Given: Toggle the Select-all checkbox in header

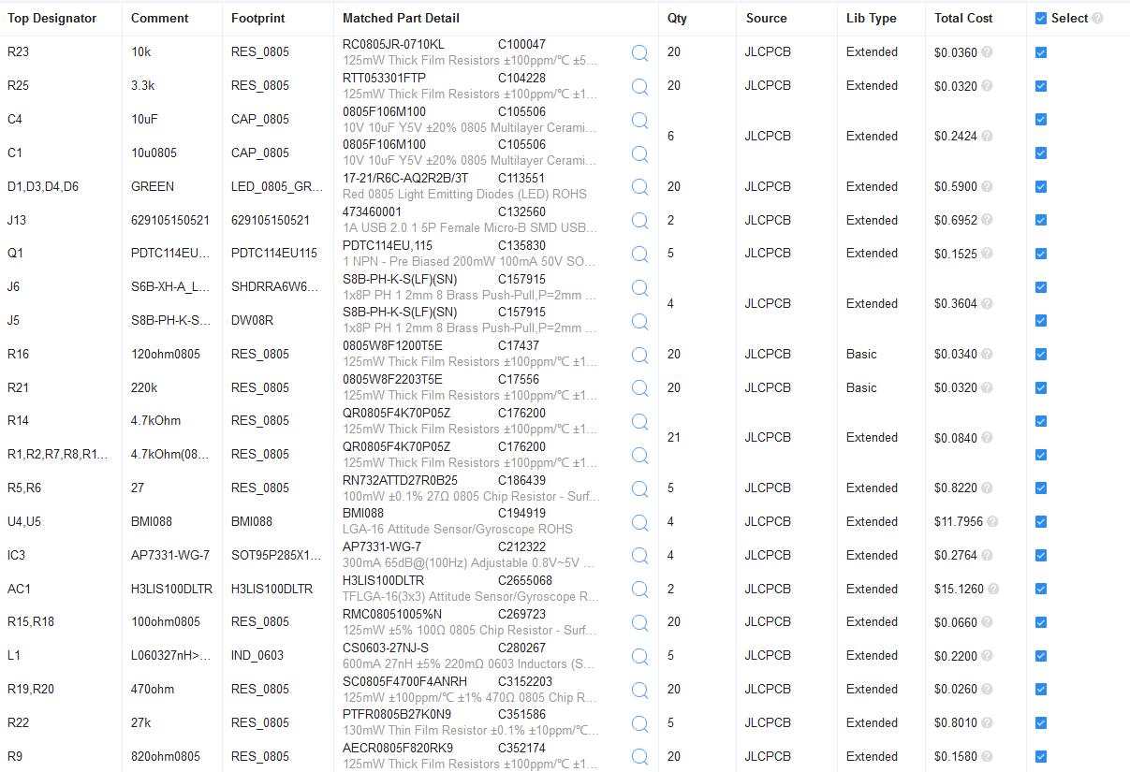Looking at the screenshot, I should pyautogui.click(x=1041, y=17).
